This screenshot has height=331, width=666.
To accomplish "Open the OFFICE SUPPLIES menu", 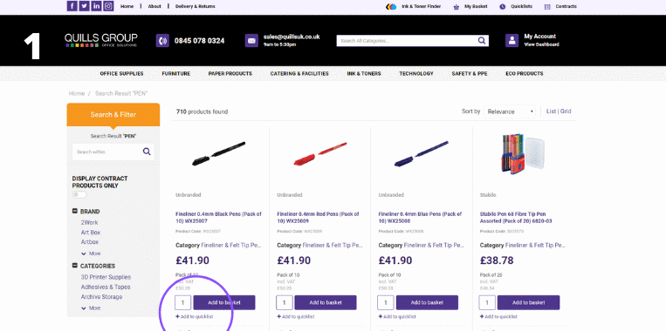I will coord(121,73).
